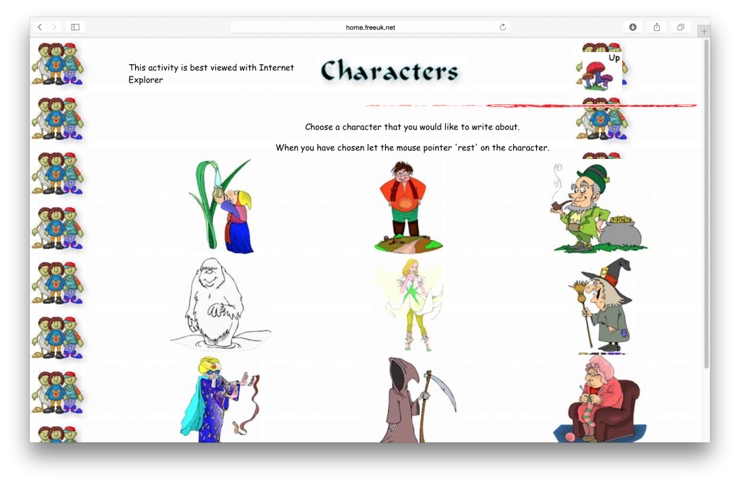Viewport: 740px width, 485px height.
Task: Reload the page using refresh icon
Action: pyautogui.click(x=503, y=27)
